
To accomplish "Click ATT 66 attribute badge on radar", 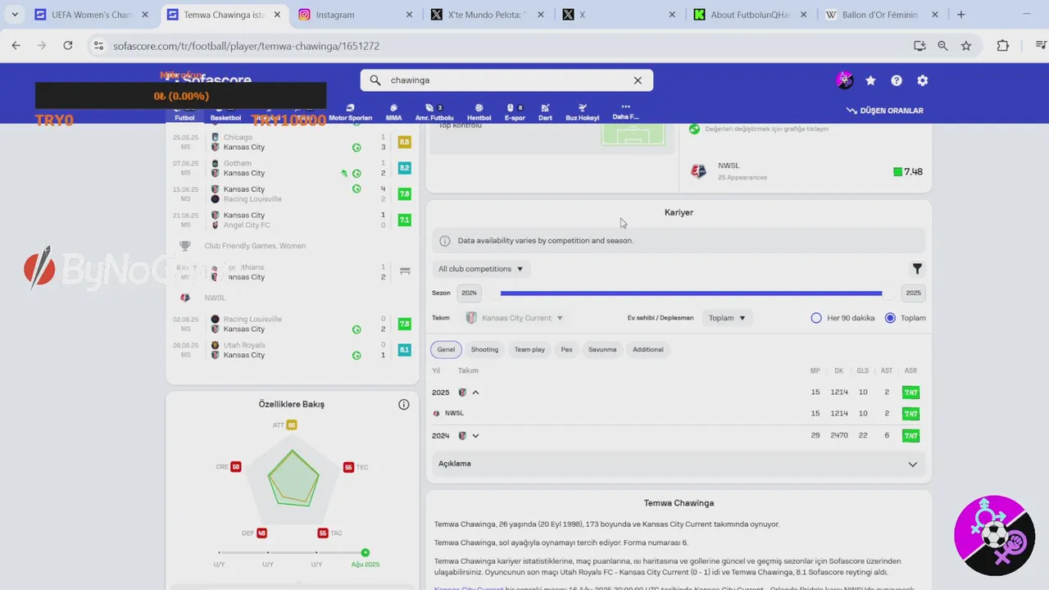I will [x=291, y=425].
